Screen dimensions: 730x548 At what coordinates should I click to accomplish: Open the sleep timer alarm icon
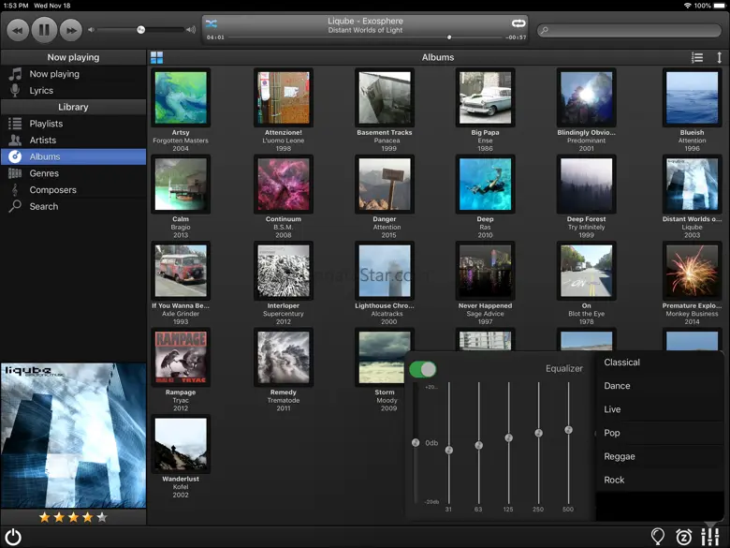(x=683, y=537)
